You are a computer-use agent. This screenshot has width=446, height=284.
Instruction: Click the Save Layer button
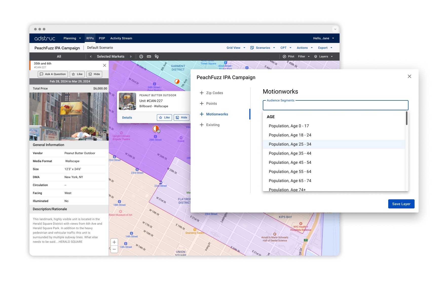tap(401, 204)
